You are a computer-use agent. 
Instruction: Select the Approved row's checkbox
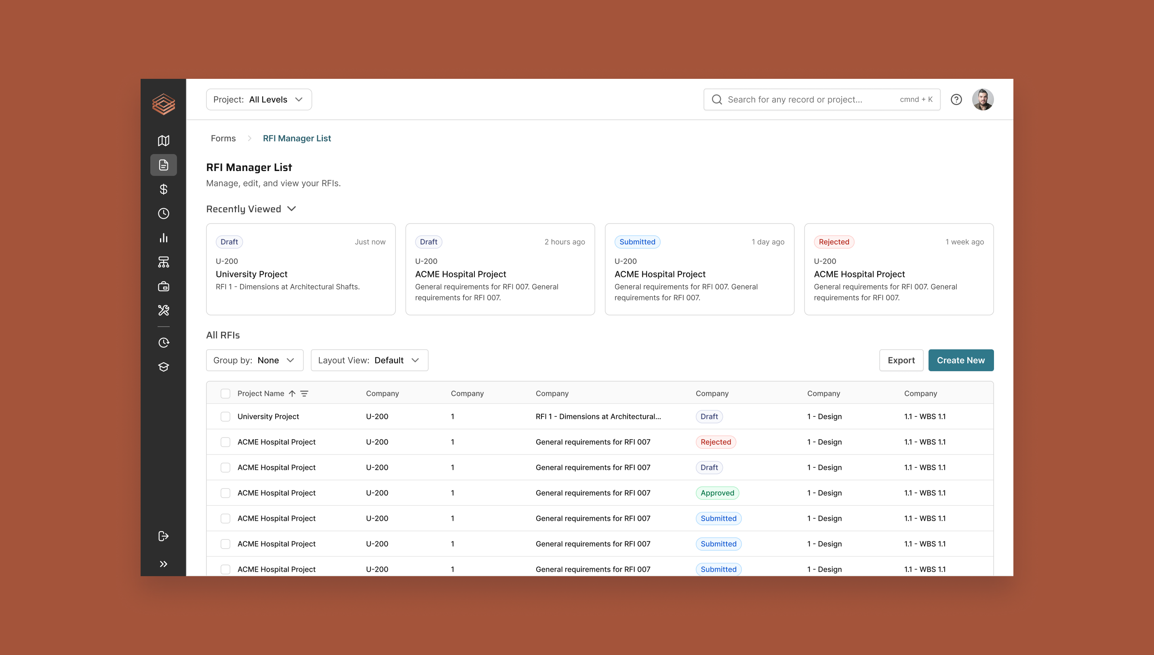click(225, 493)
